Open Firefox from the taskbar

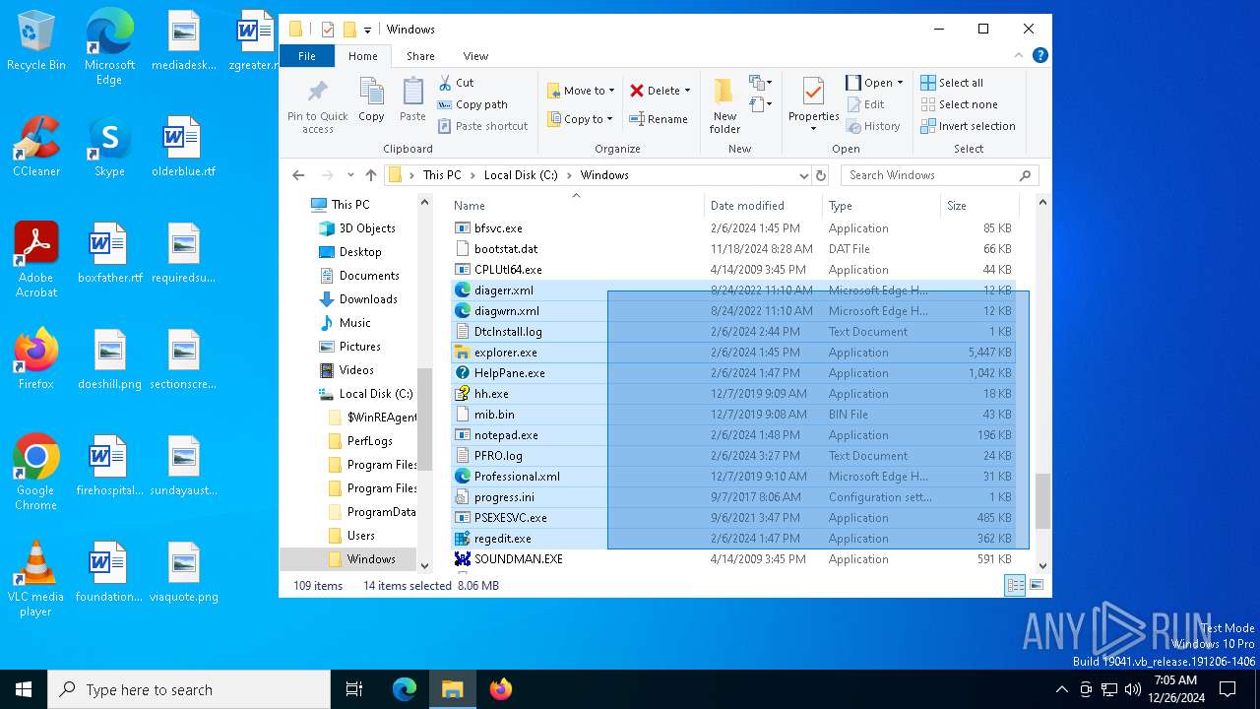tap(501, 689)
